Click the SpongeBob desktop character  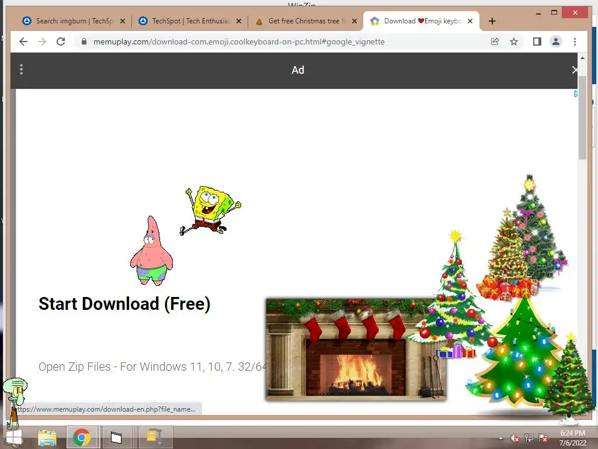click(x=210, y=210)
